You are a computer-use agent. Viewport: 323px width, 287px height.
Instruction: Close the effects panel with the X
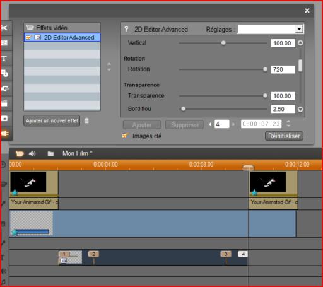tap(307, 11)
